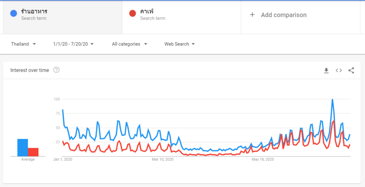Click the plus icon for Add comparison
The height and width of the screenshot is (187, 365).
click(x=252, y=15)
